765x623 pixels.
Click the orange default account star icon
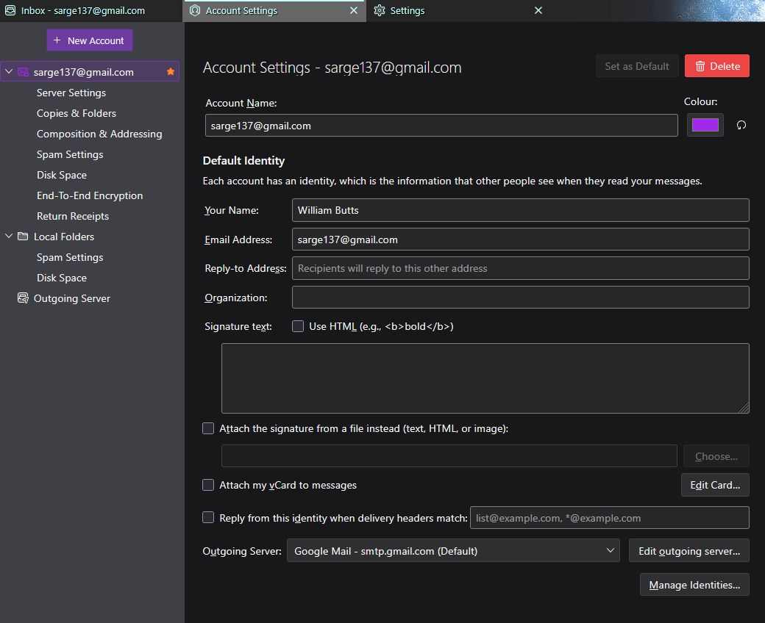click(x=171, y=72)
